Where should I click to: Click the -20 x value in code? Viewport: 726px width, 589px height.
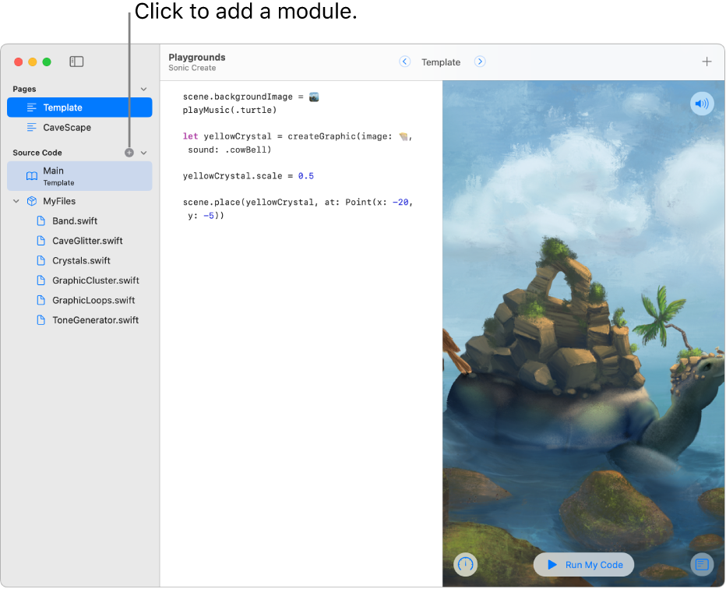coord(400,203)
